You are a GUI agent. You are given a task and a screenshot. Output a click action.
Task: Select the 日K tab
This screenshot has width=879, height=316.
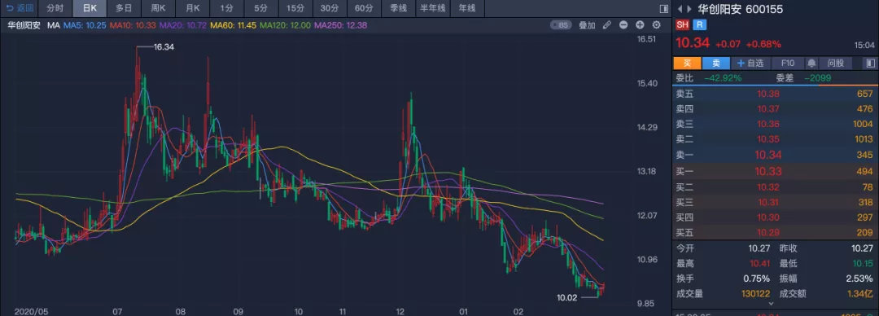(x=90, y=8)
